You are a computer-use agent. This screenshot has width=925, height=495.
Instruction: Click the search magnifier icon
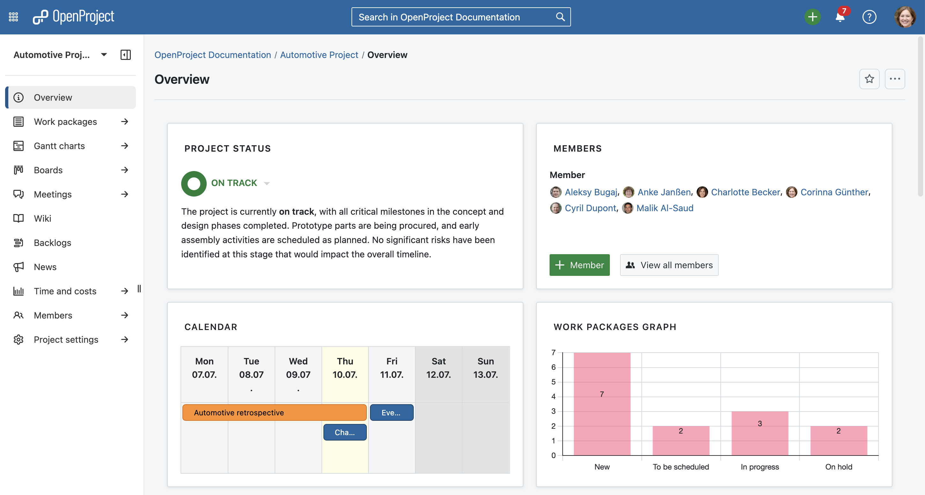560,17
